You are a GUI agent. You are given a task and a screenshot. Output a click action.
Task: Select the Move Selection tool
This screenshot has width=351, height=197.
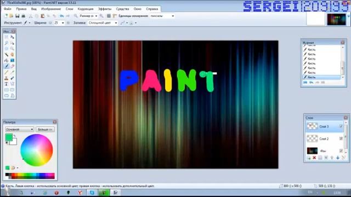pos(12,43)
